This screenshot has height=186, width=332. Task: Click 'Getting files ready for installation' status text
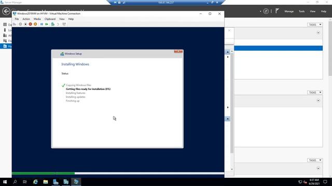tap(88, 89)
